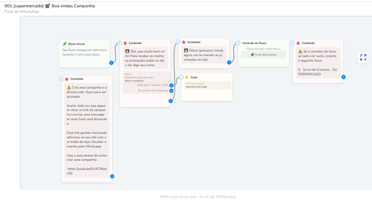Image resolution: width=372 pixels, height=202 pixels.
Task: Click the warning icon in campaign instructions block
Action: (69, 88)
